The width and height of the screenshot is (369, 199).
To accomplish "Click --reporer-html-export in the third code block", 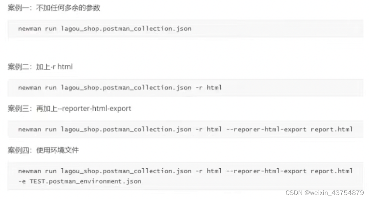I will coord(266,130).
